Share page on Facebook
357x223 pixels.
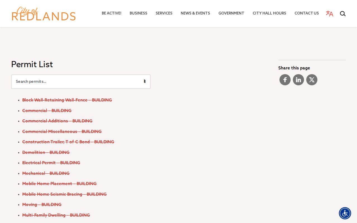coord(285,80)
